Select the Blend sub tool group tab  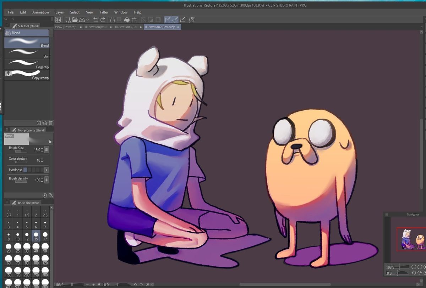coord(27,33)
